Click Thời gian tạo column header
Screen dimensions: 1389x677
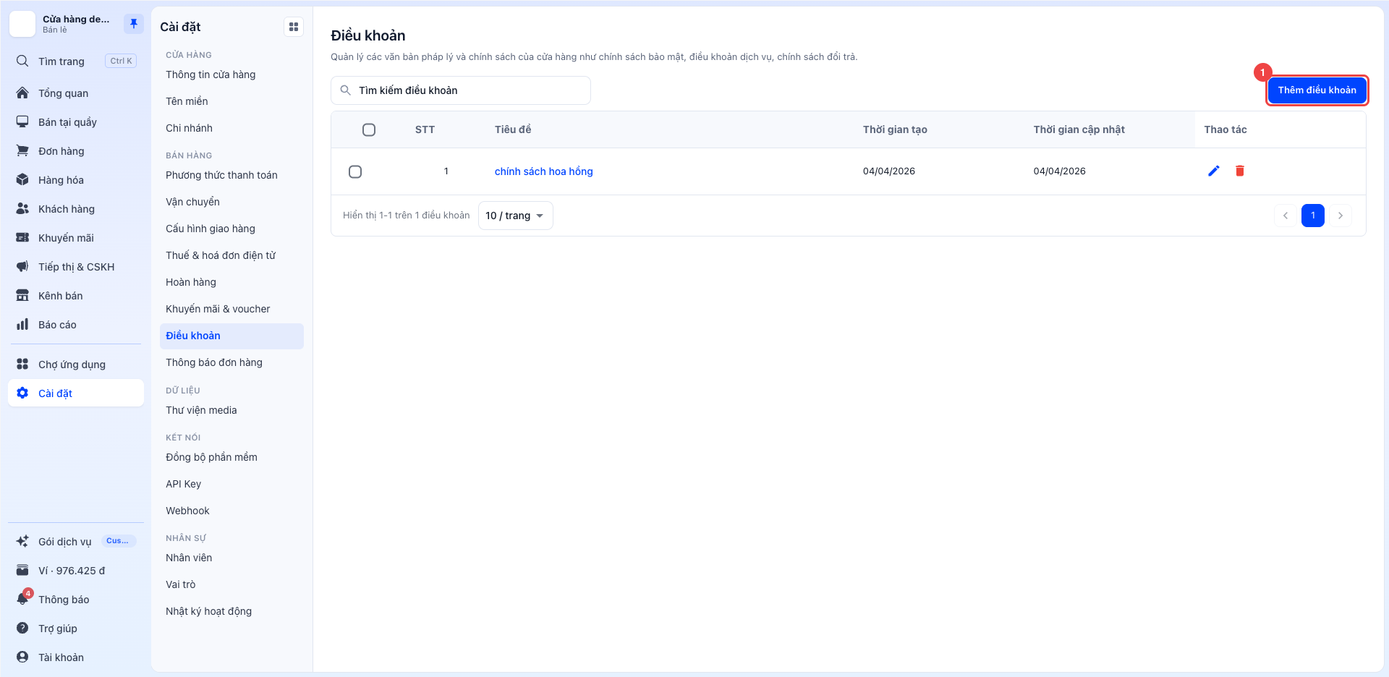point(895,129)
